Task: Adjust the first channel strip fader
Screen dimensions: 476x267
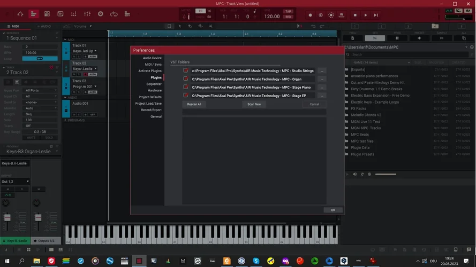Action: [7, 217]
